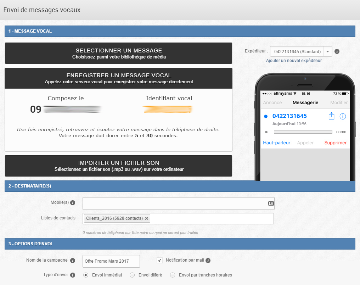Open SELECTIONNER UN MESSAGE panel

(118, 53)
